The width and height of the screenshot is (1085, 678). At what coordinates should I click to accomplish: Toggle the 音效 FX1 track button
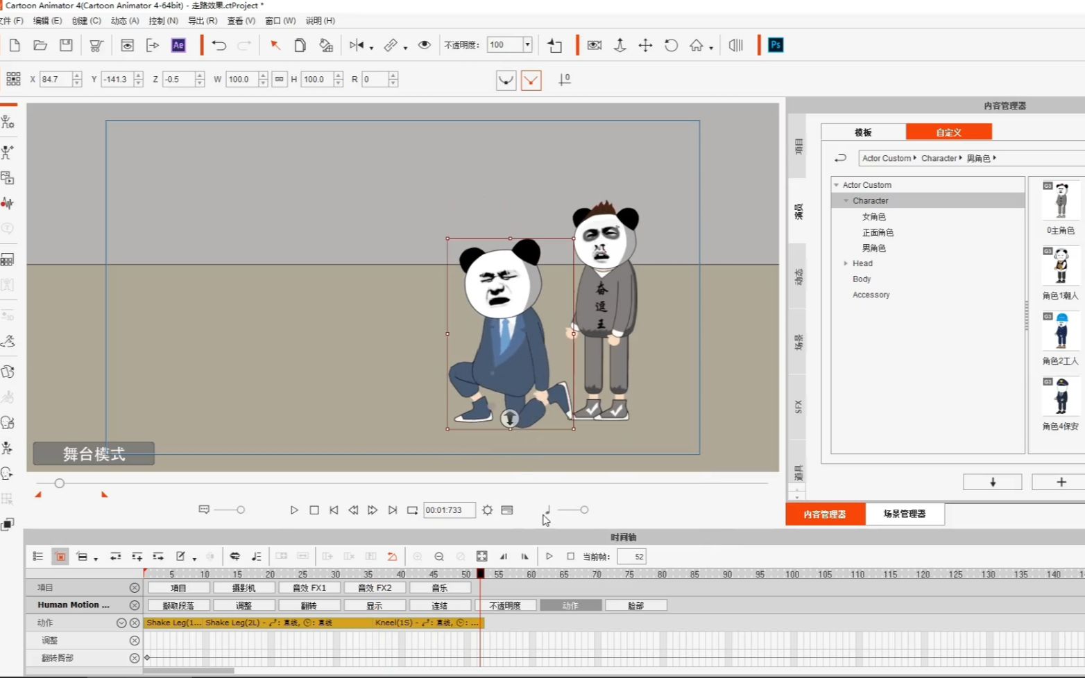[309, 587]
